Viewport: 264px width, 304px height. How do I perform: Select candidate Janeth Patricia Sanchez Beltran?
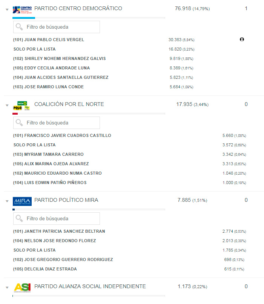pos(59,231)
